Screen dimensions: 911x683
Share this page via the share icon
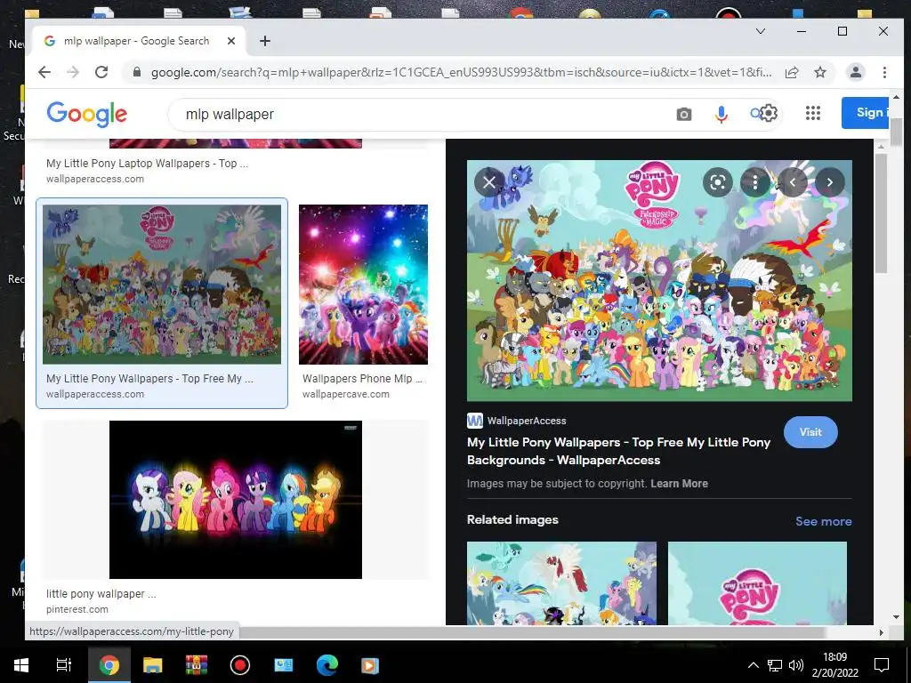(791, 72)
